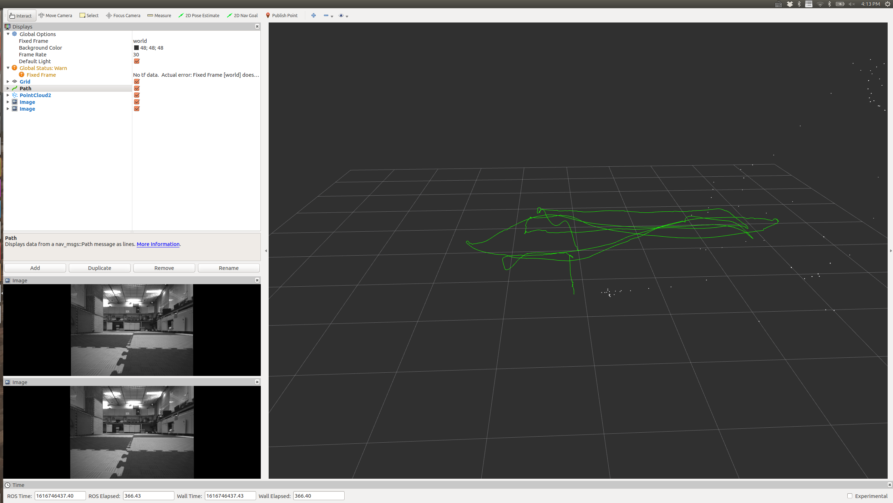Image resolution: width=893 pixels, height=503 pixels.
Task: Activate the 2D Nav Goal tool
Action: tap(242, 16)
